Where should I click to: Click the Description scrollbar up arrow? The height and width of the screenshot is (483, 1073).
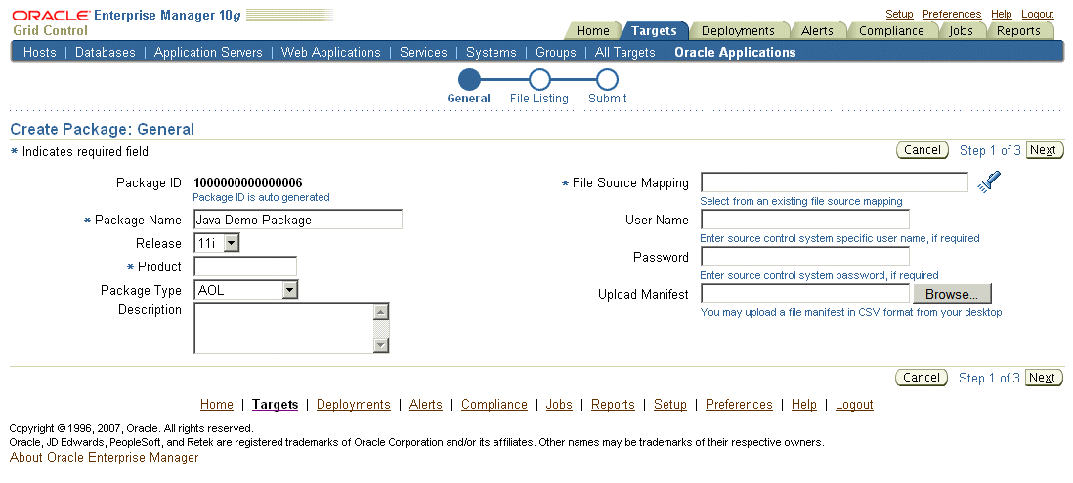point(381,312)
